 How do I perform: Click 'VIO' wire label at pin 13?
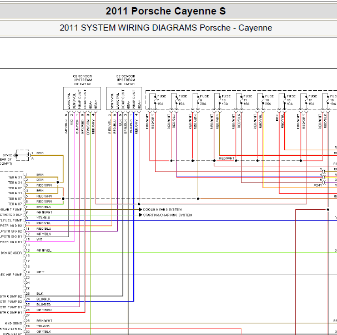point(39,239)
